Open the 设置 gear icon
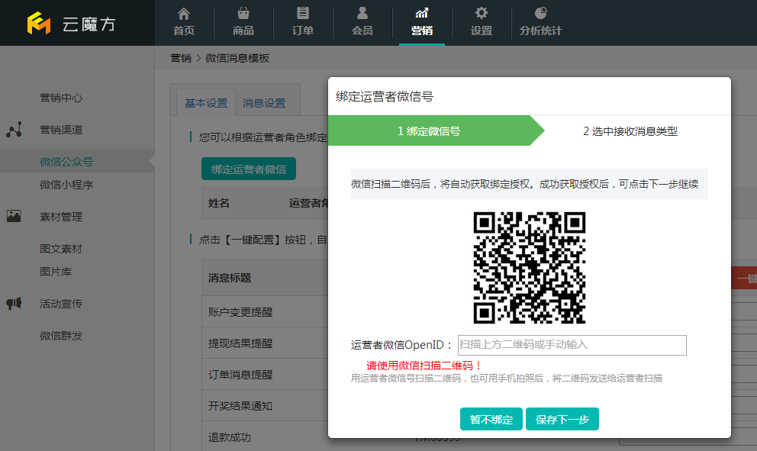 482,13
